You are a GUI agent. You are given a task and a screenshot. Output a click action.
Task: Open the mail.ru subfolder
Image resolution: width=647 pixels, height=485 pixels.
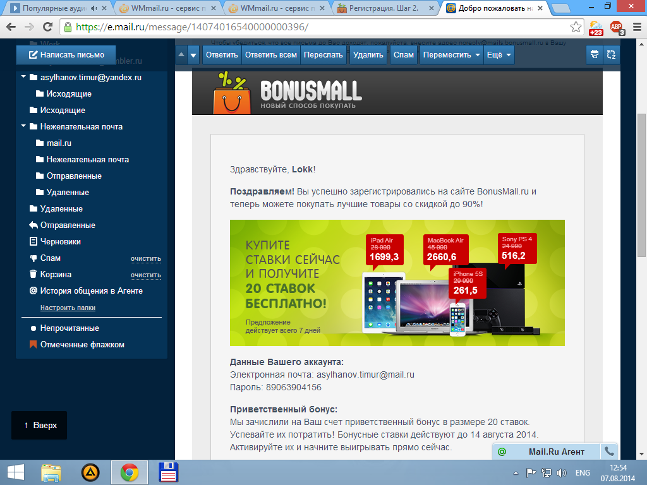(x=59, y=143)
